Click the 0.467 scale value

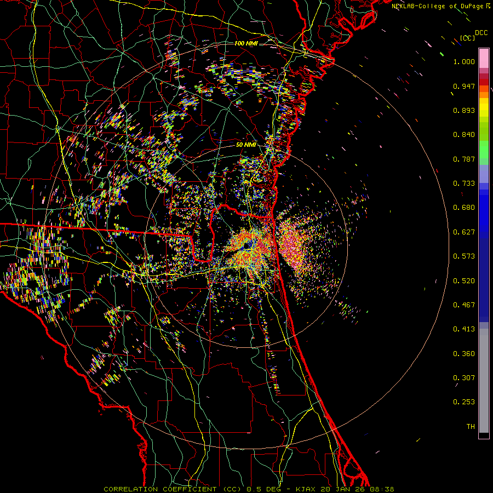[464, 305]
